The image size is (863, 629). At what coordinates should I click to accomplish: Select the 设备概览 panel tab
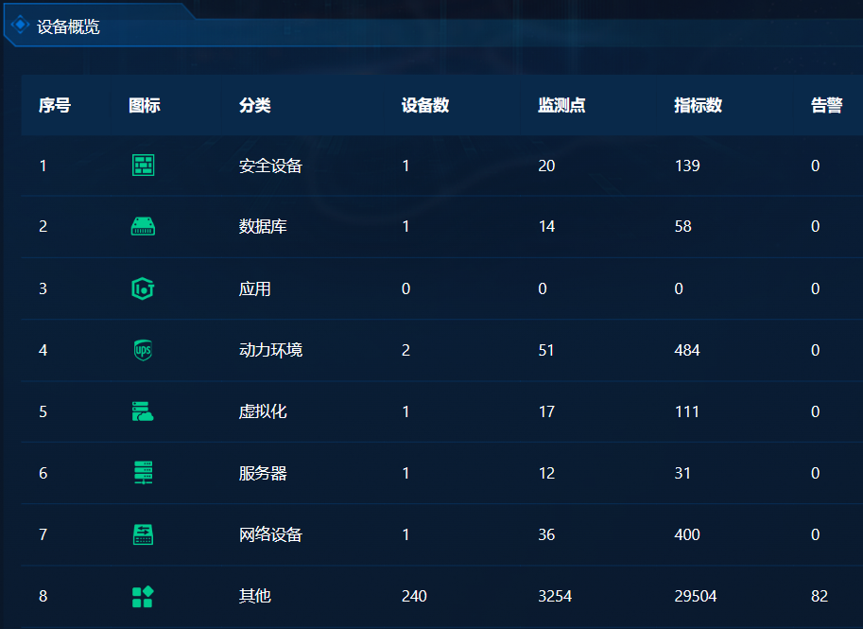68,26
